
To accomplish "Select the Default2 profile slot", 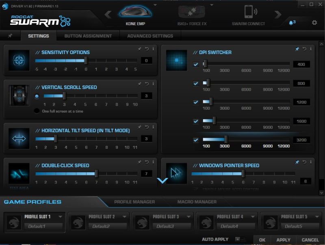I will (108, 226).
